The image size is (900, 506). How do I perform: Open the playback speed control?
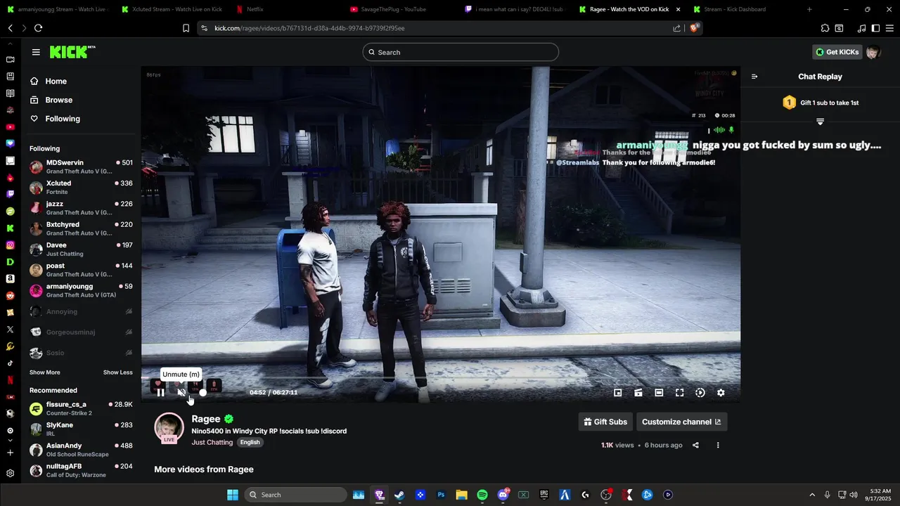click(700, 393)
